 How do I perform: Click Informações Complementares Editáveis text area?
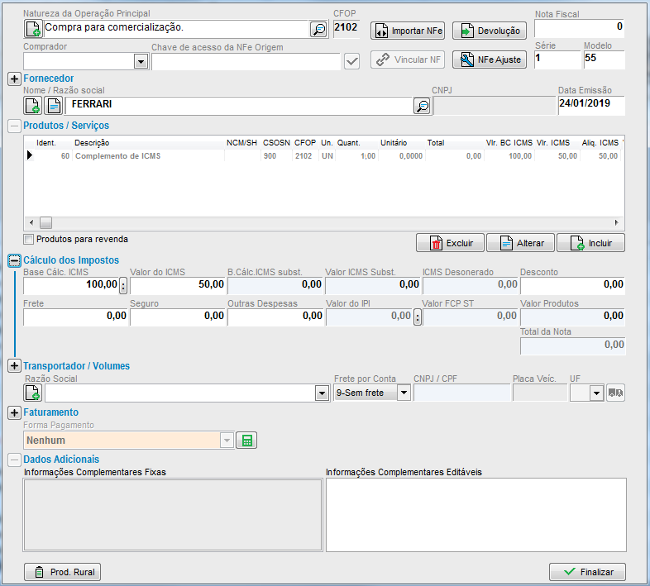(476, 514)
